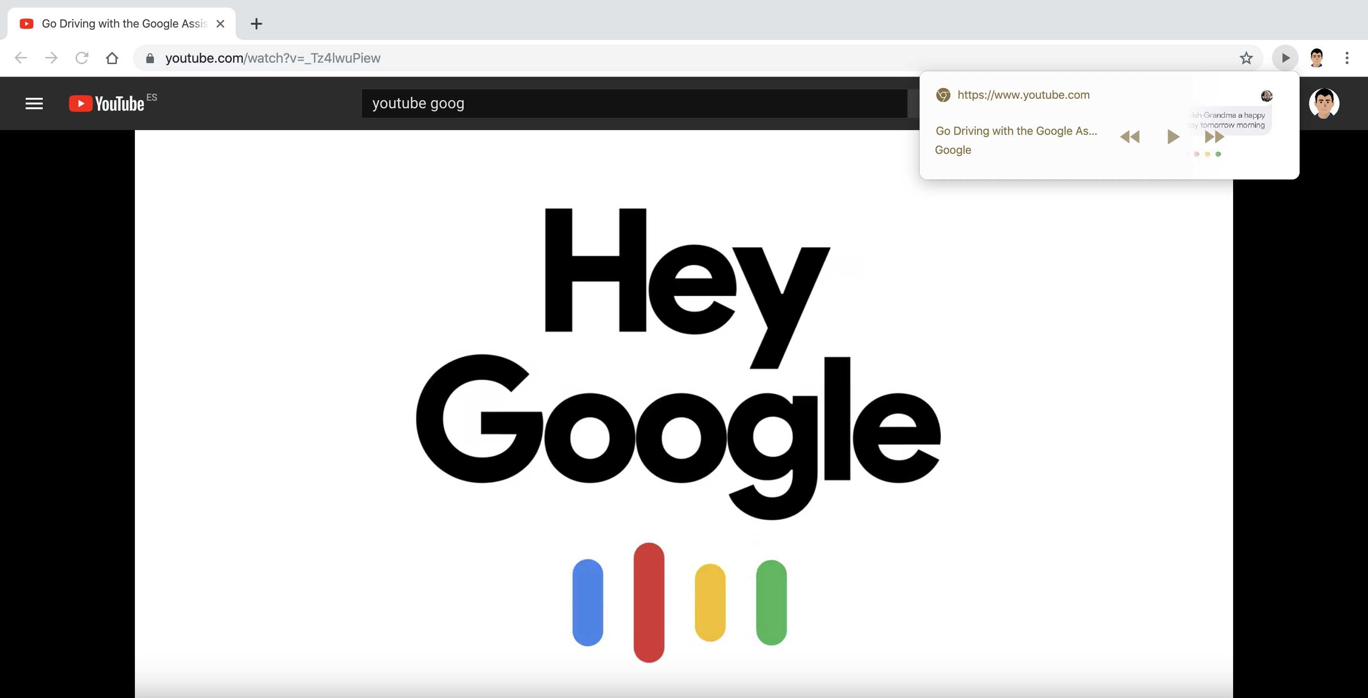Open the YouTube account avatar
The image size is (1368, 698).
(1324, 104)
